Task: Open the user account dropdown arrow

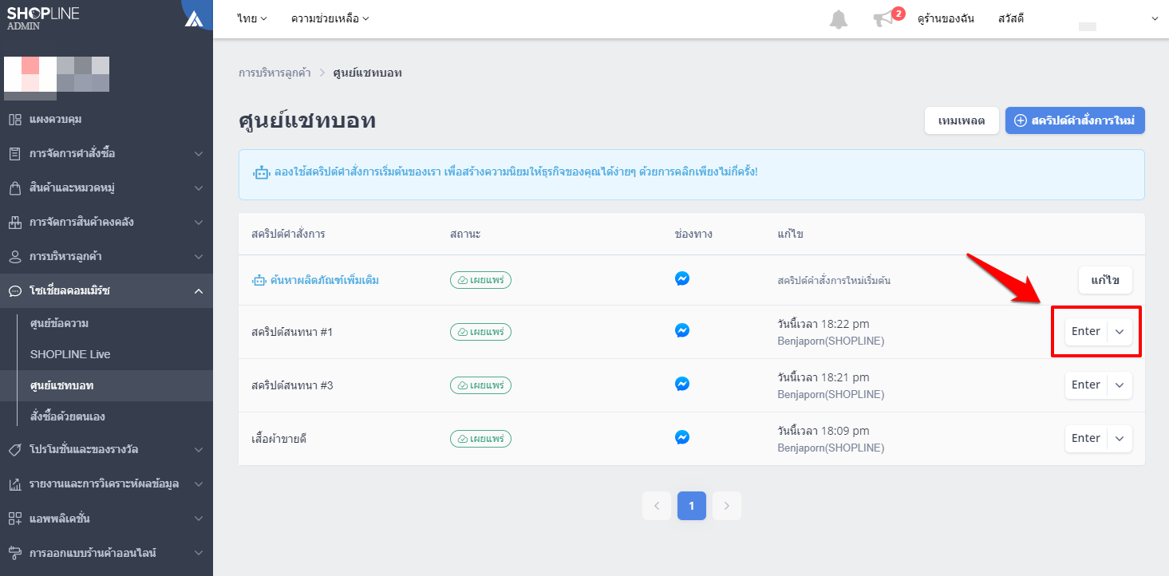Action: (x=1155, y=18)
